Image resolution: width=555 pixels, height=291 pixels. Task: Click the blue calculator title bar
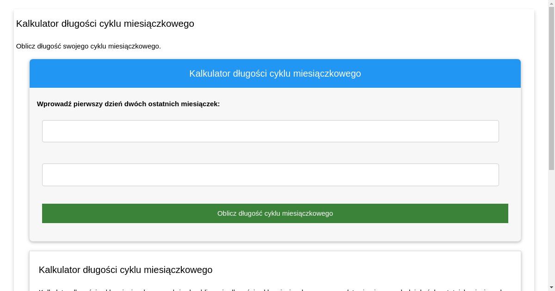275,73
